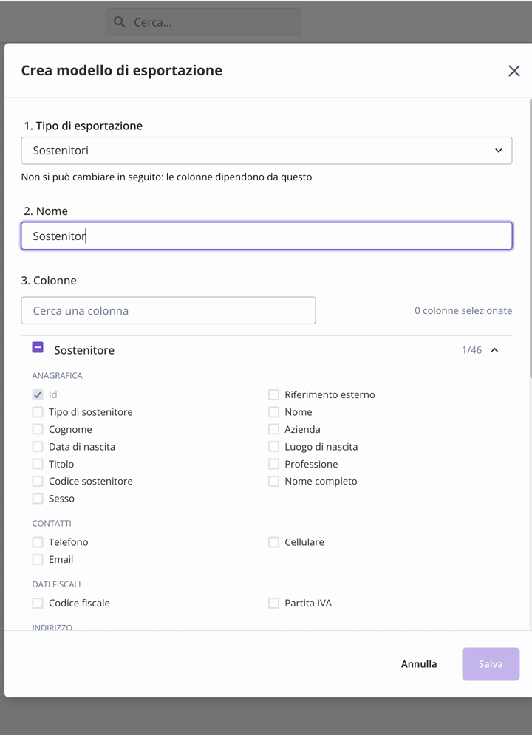532x735 pixels.
Task: Toggle the Sostenitore group select-all checkbox
Action: tap(38, 347)
